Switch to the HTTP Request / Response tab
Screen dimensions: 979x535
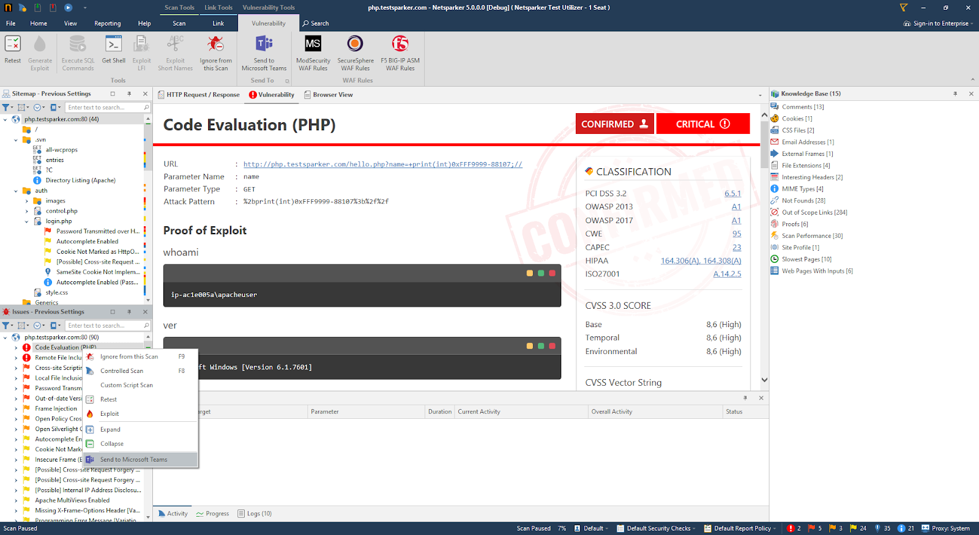coord(199,95)
